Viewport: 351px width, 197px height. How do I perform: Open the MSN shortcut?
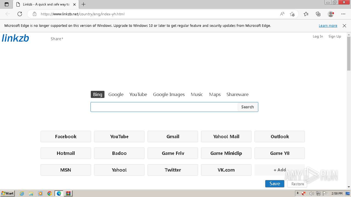click(x=66, y=170)
